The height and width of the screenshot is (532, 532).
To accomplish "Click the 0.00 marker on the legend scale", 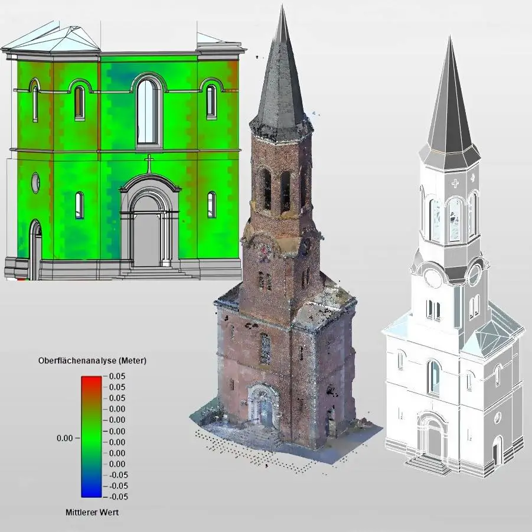I will tap(66, 438).
